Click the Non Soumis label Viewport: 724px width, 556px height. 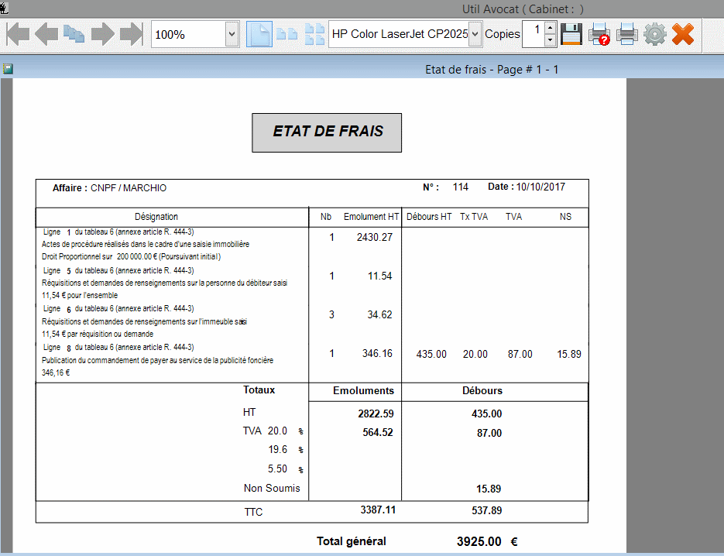point(272,488)
